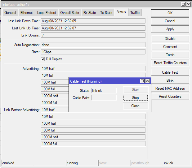Viewport: 192px width, 168px height.
Task: Open the Cable Test button
Action: 170,72
